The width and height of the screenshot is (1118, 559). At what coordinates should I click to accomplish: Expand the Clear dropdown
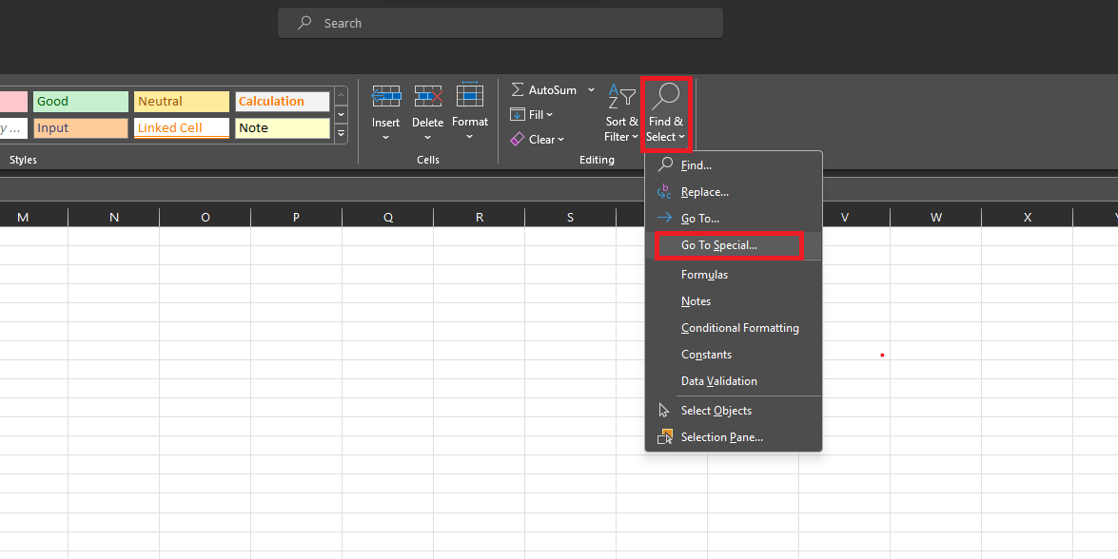(x=560, y=139)
